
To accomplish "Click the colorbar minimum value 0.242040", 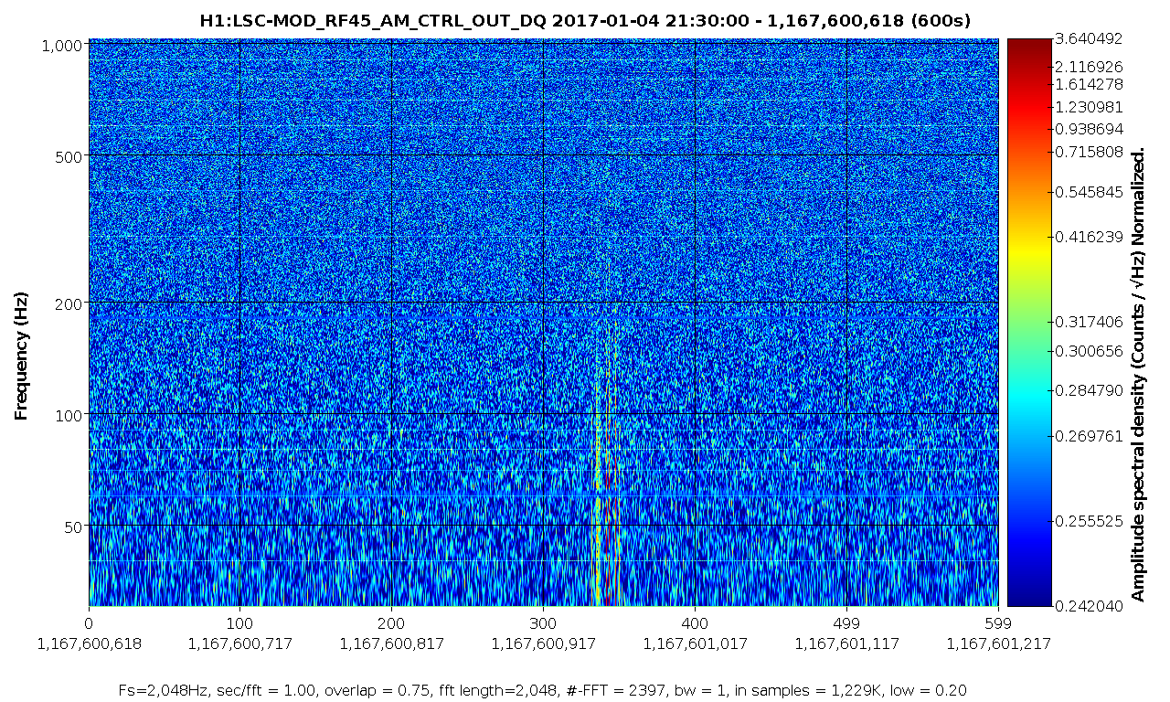I will coord(1088,605).
